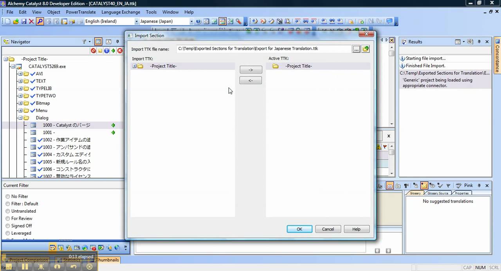Expand the Bitmap folder in Navigator
501x271 pixels.
click(20, 103)
